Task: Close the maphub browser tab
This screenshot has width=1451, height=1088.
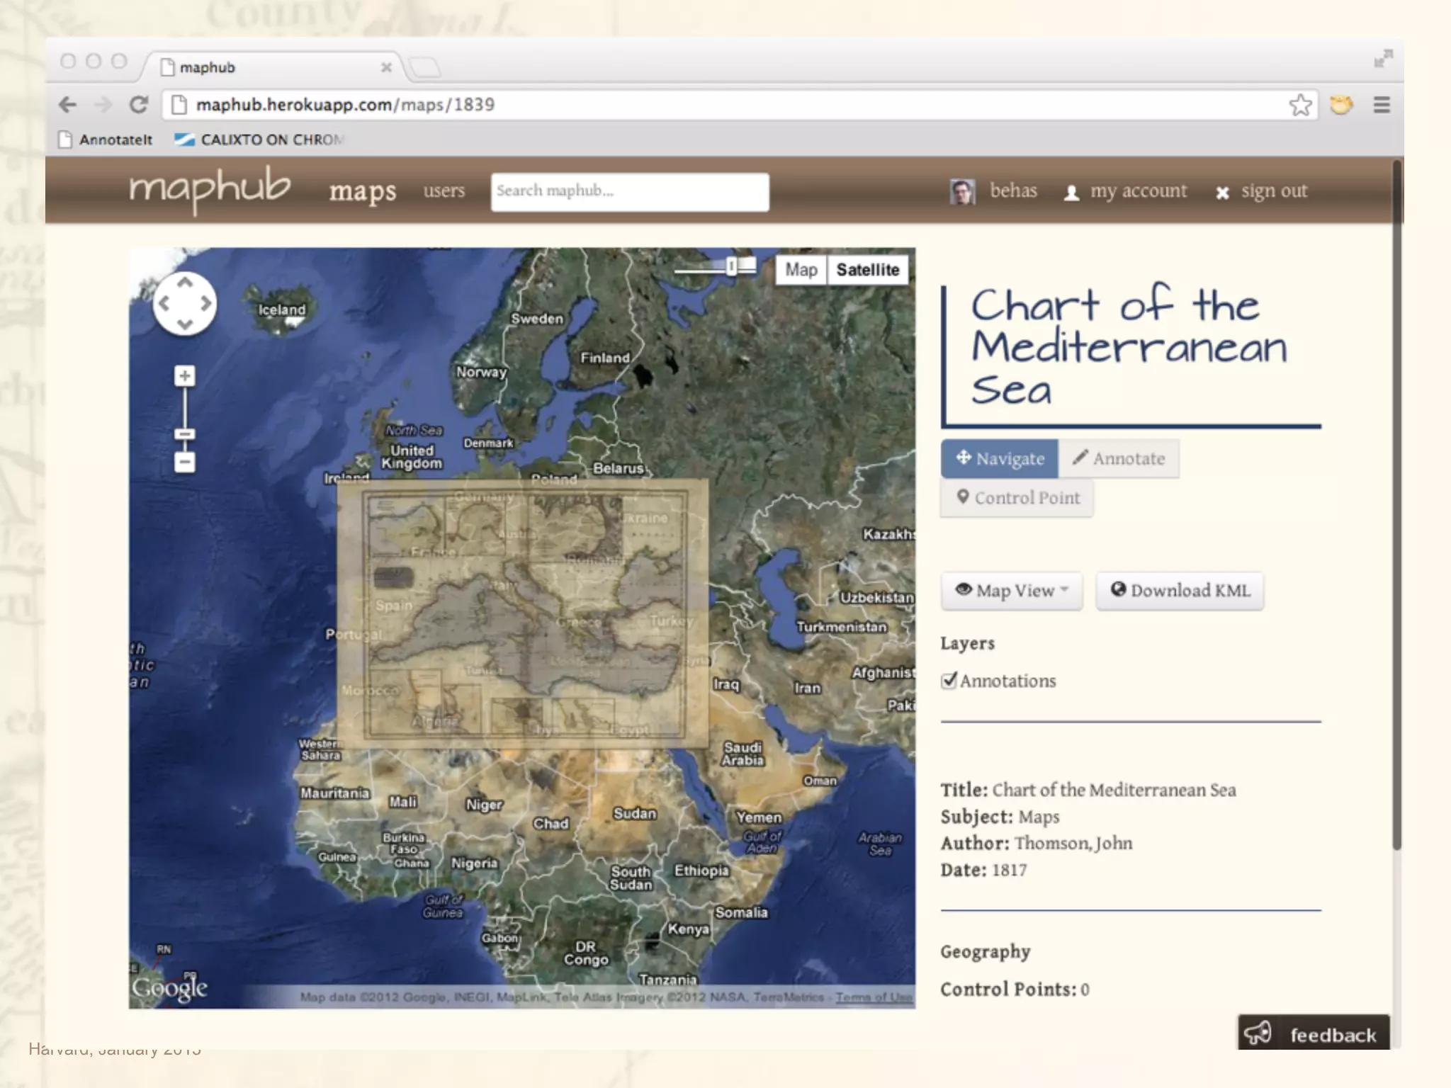Action: click(386, 67)
